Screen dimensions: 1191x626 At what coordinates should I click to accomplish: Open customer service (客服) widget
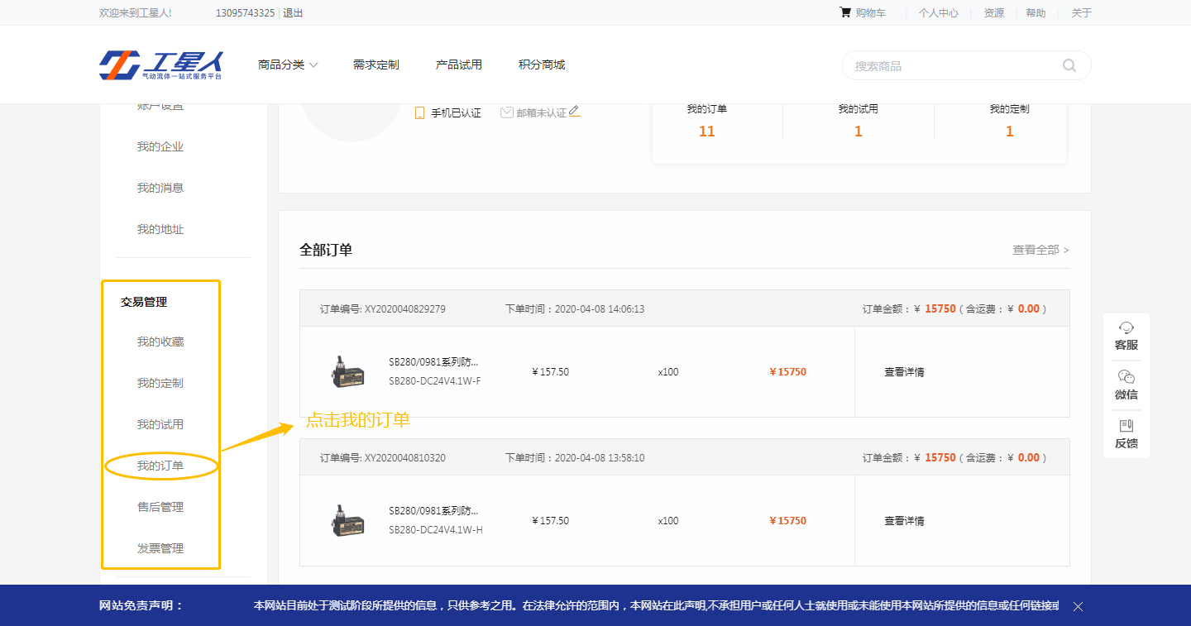1126,336
